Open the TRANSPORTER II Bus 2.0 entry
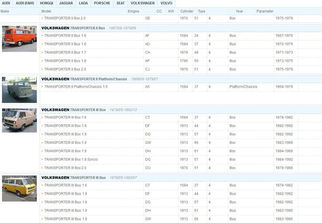This screenshot has height=223, width=322. [65, 69]
